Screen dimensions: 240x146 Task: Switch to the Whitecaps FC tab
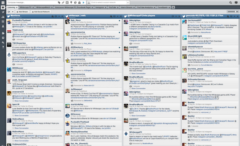point(26,7)
